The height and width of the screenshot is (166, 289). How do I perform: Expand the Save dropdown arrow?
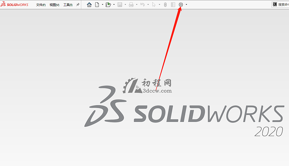coord(125,5)
